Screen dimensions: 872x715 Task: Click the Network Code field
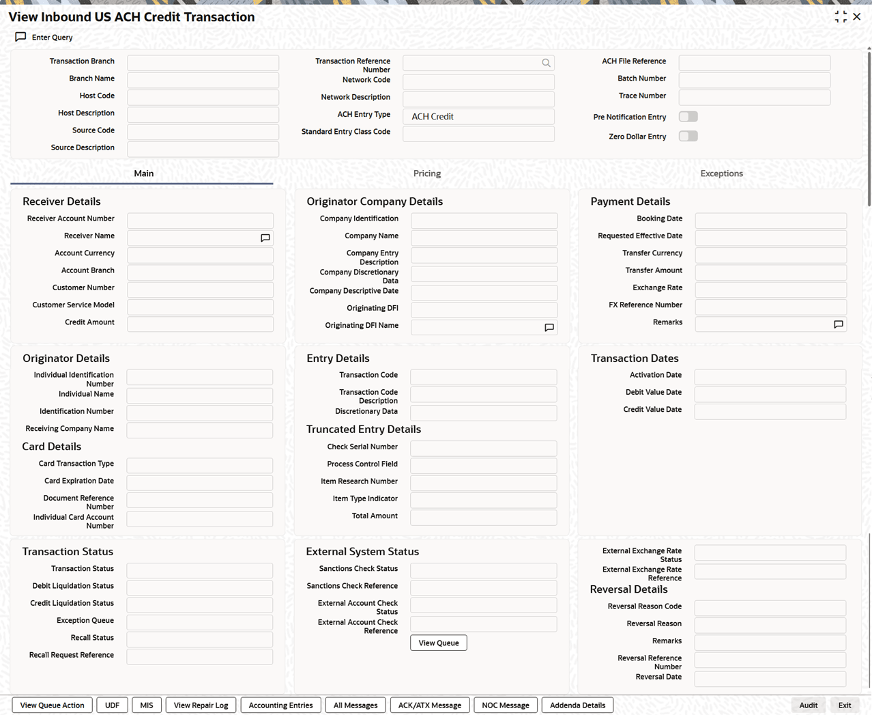tap(478, 81)
